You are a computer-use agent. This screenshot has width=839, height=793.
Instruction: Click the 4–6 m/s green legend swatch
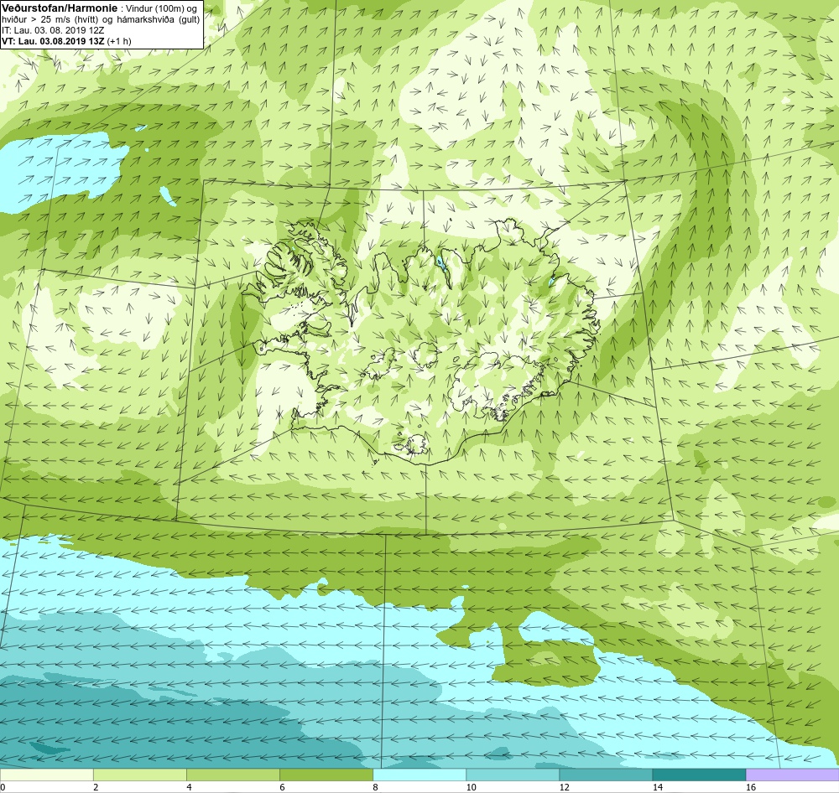pyautogui.click(x=232, y=775)
